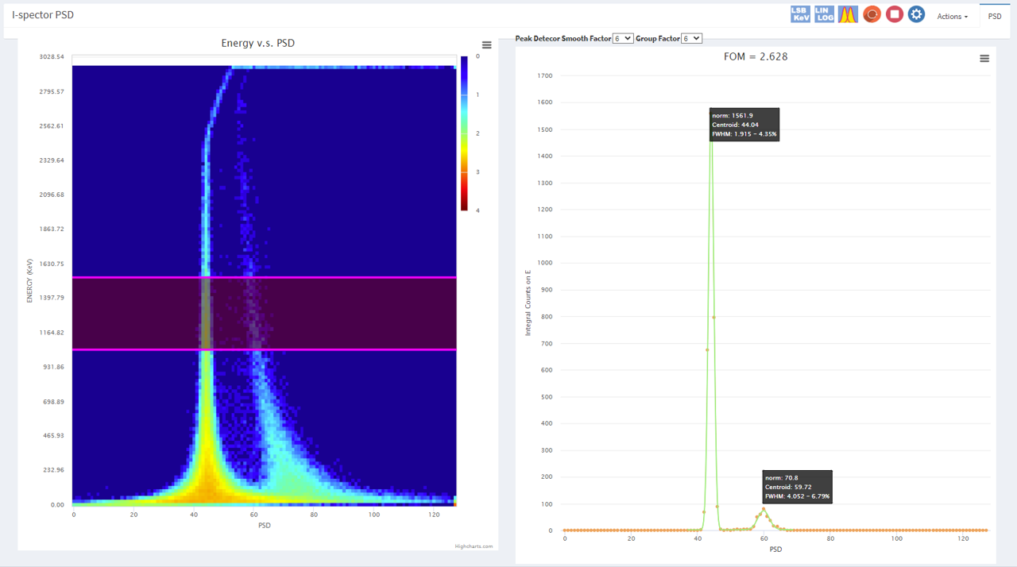
Task: Click the heatmap color scale bar
Action: coord(466,133)
